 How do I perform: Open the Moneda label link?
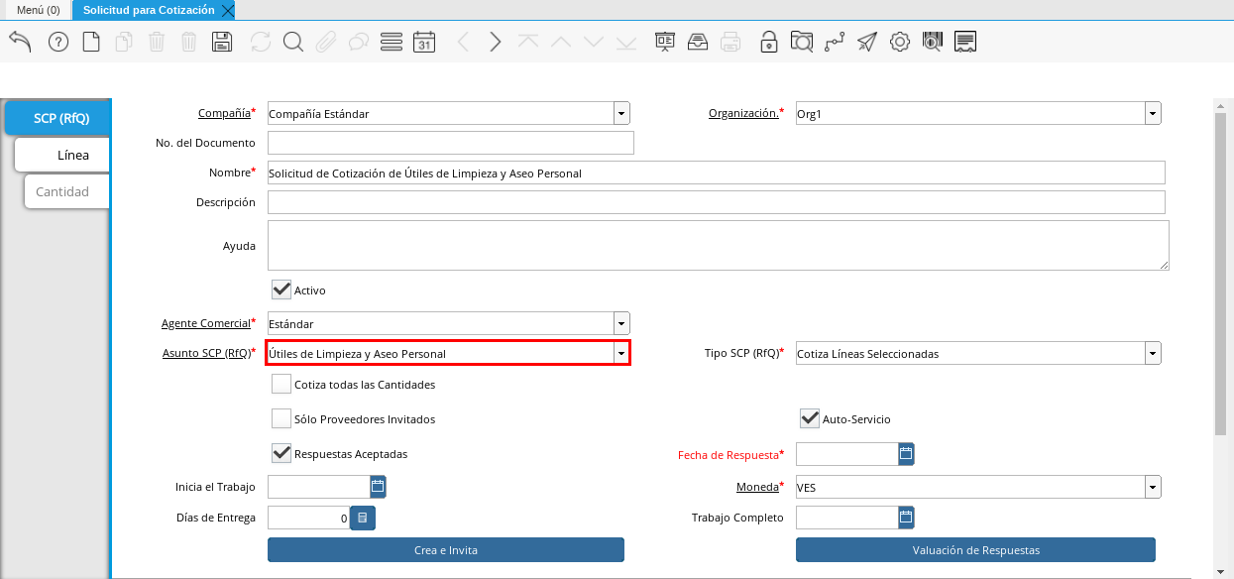(757, 487)
